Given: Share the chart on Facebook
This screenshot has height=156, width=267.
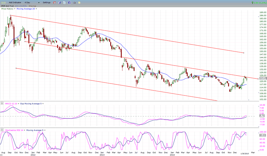Looking at the screenshot, I should coord(69,2).
